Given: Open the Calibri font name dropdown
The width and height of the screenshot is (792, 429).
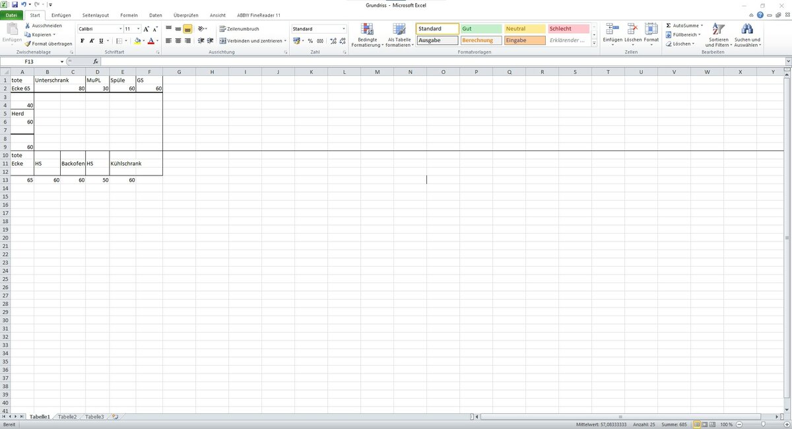Looking at the screenshot, I should tap(121, 29).
